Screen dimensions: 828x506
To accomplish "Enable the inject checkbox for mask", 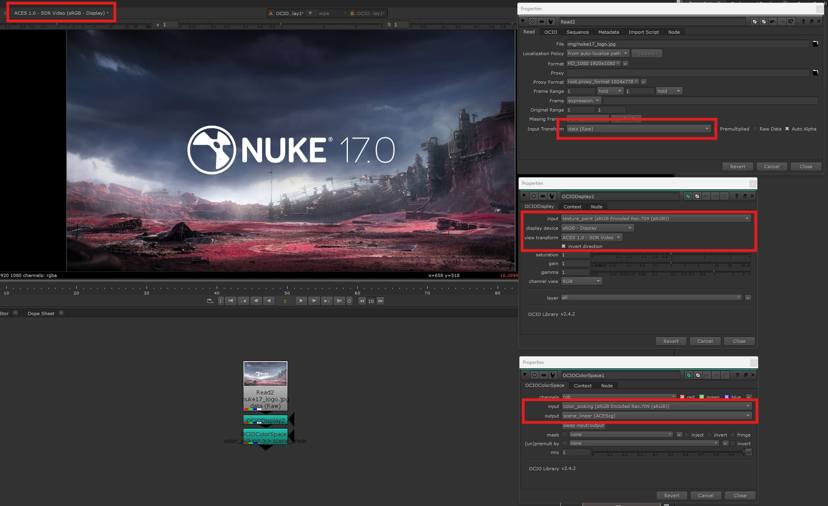I will [x=686, y=435].
